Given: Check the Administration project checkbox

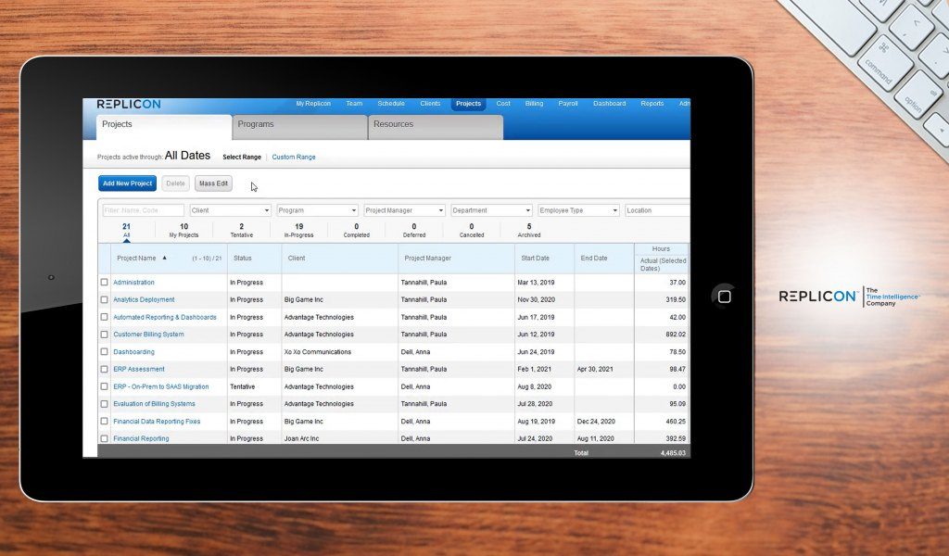Looking at the screenshot, I should 105,283.
